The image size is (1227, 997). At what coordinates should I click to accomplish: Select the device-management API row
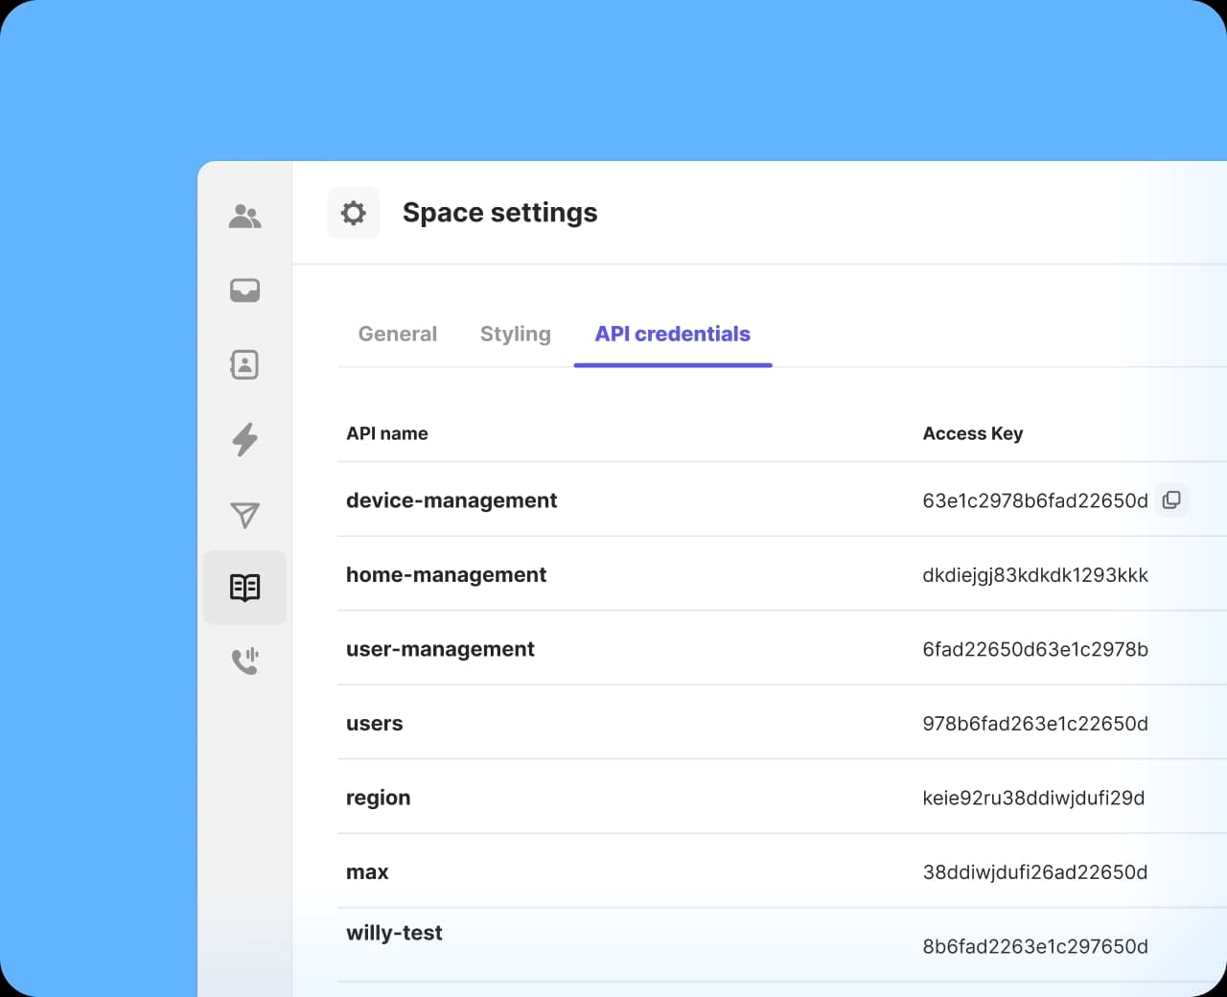click(x=451, y=500)
